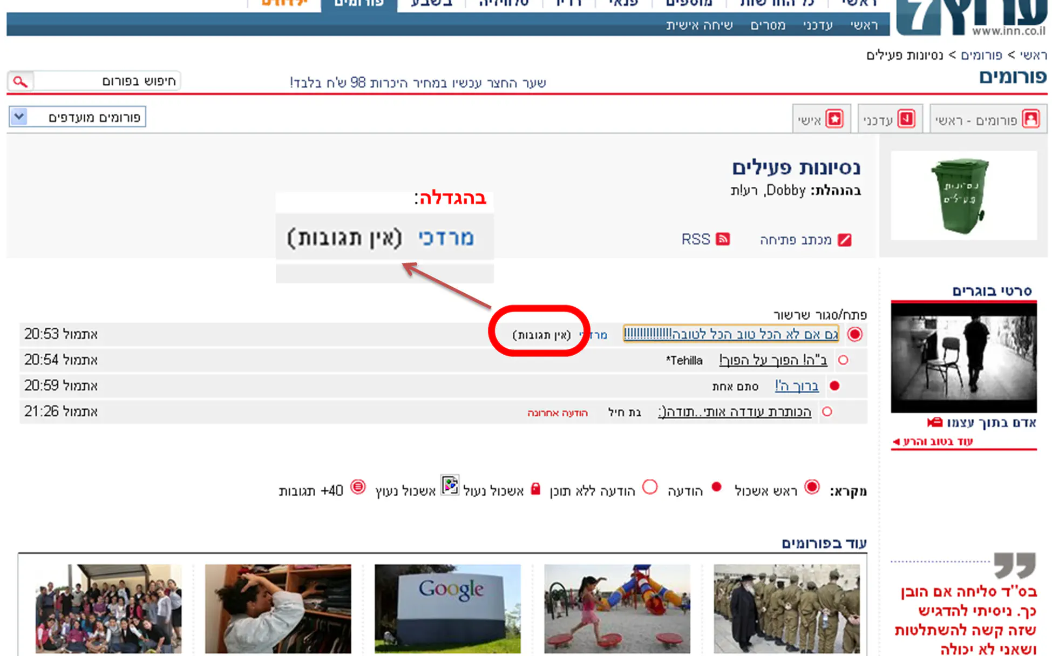Toggle the empty circle beside the Tehilla message

843,360
